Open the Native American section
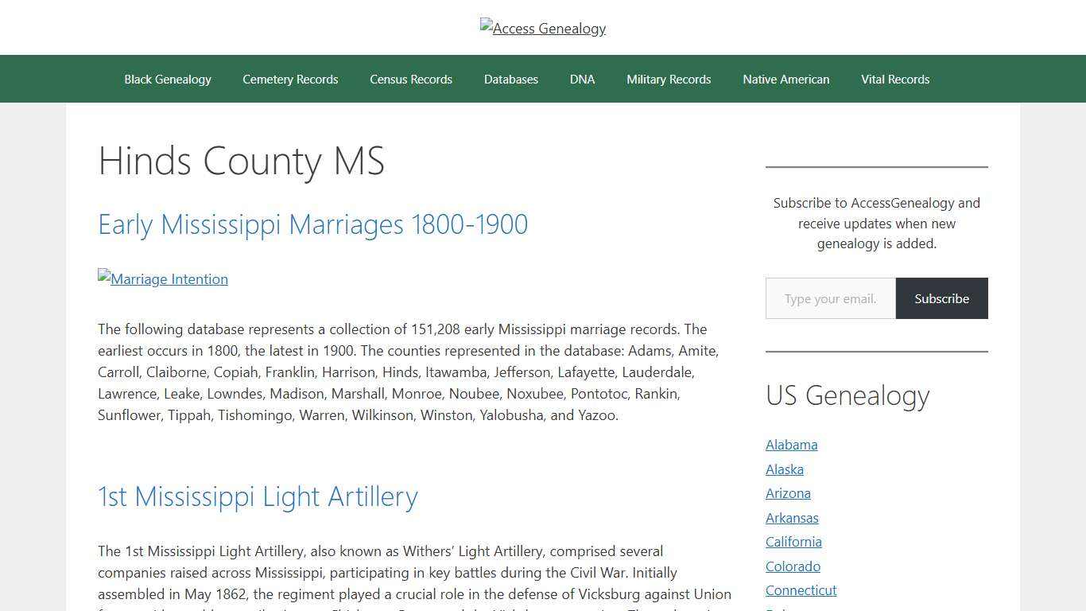This screenshot has width=1086, height=611. (x=785, y=79)
